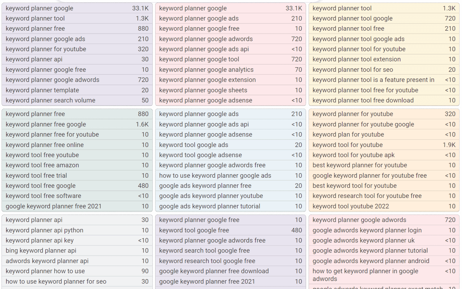Select 'keyword planner for youtube google' keyword
Image resolution: width=462 pixels, height=289 pixels.
363,124
